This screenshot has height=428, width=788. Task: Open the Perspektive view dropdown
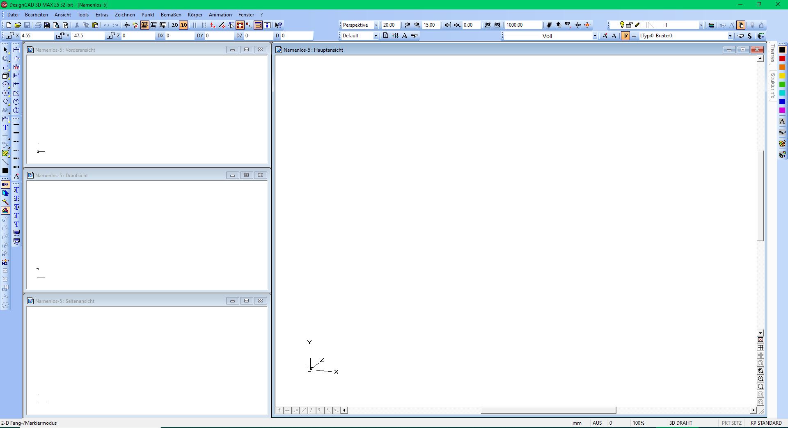(376, 25)
